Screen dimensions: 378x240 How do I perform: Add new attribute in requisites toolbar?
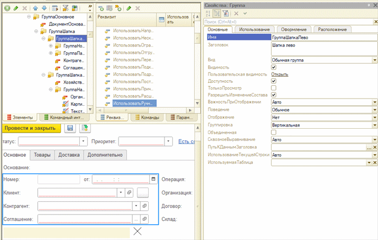point(101,8)
